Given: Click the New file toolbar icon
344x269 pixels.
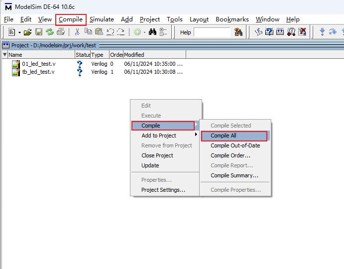Looking at the screenshot, I should [x=11, y=32].
